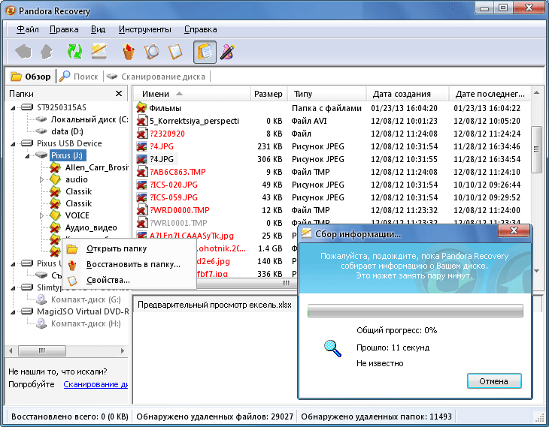Click the Recover to folder bin icon

click(129, 52)
